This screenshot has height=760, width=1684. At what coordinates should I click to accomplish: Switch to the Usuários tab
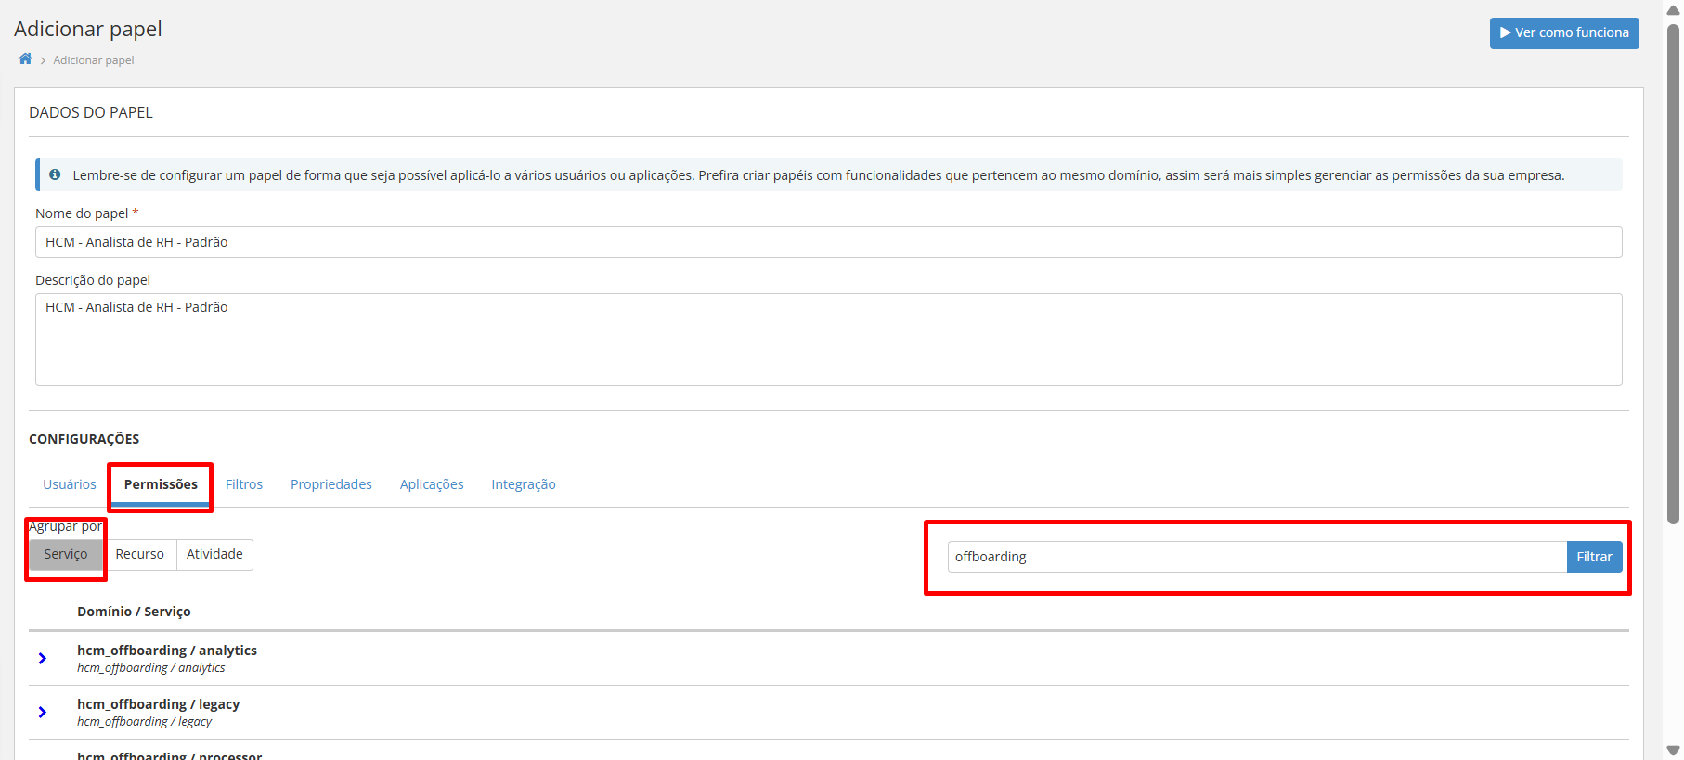pyautogui.click(x=70, y=484)
